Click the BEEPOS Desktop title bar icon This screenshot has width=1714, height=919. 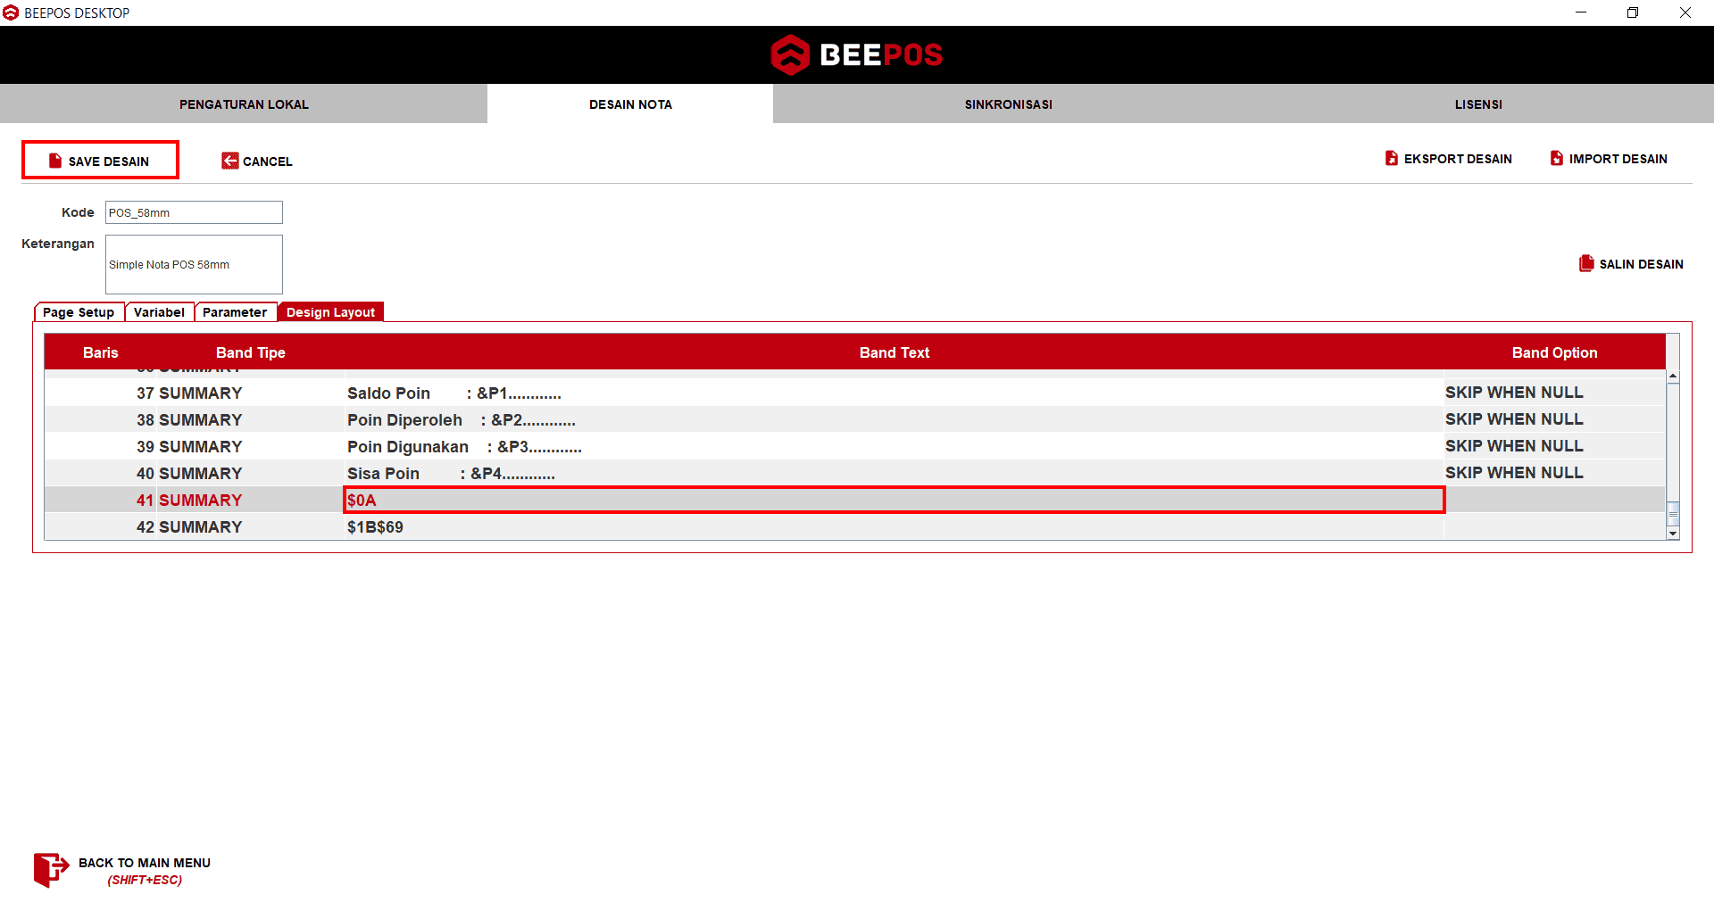(x=11, y=12)
